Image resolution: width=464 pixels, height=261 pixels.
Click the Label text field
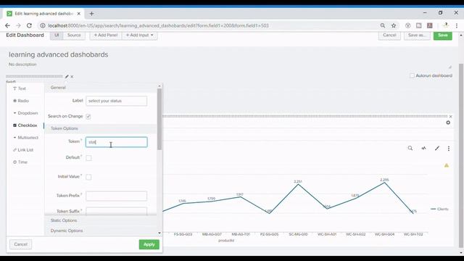pos(116,101)
